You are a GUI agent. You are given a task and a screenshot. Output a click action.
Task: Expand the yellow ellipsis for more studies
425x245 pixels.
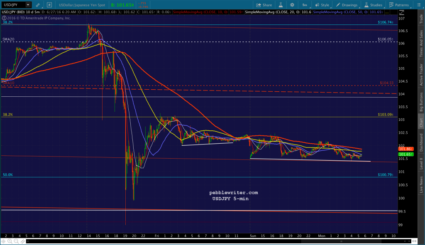(387, 12)
